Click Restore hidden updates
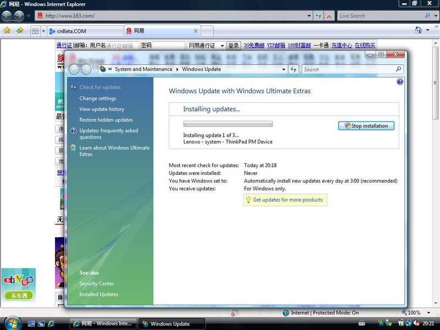 (106, 119)
